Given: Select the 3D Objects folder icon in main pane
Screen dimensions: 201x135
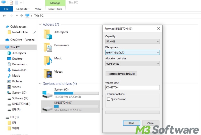Looking at the screenshot, I should [48, 34].
